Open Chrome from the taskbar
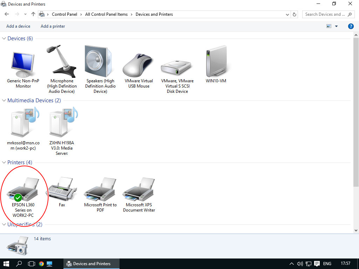This screenshot has height=269, width=359. tap(41, 264)
